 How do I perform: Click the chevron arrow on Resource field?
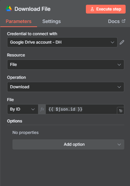coord(119,65)
